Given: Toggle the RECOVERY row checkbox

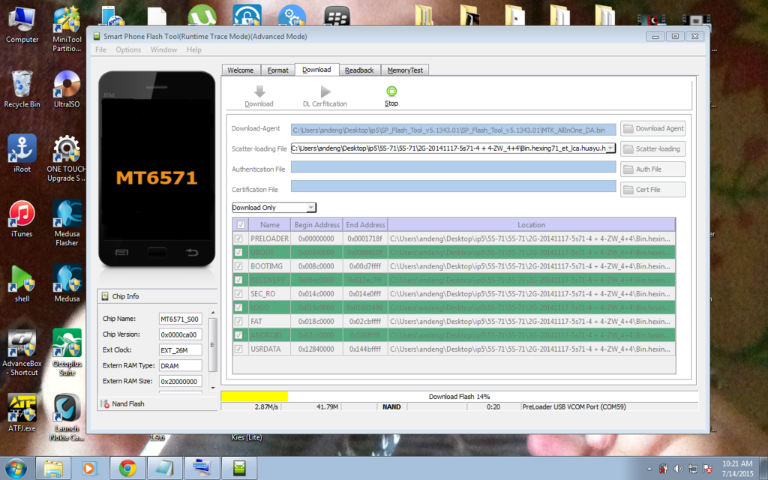Looking at the screenshot, I should point(238,280).
